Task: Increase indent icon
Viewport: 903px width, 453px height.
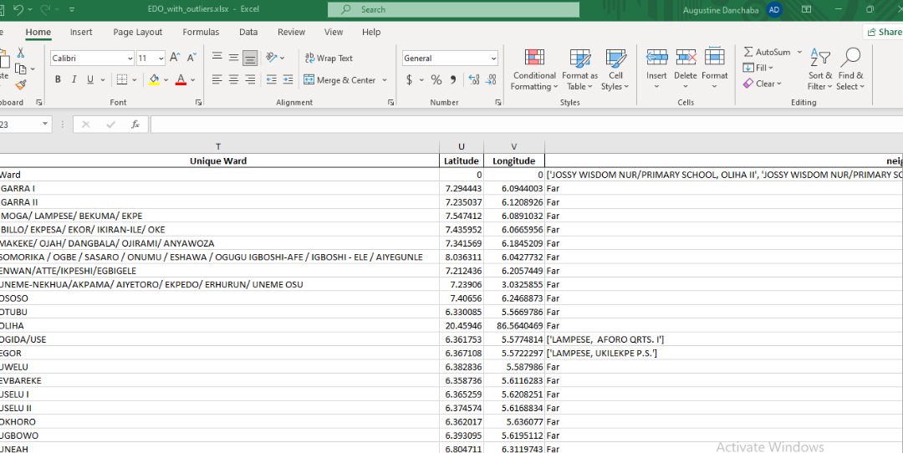Action: [x=288, y=79]
